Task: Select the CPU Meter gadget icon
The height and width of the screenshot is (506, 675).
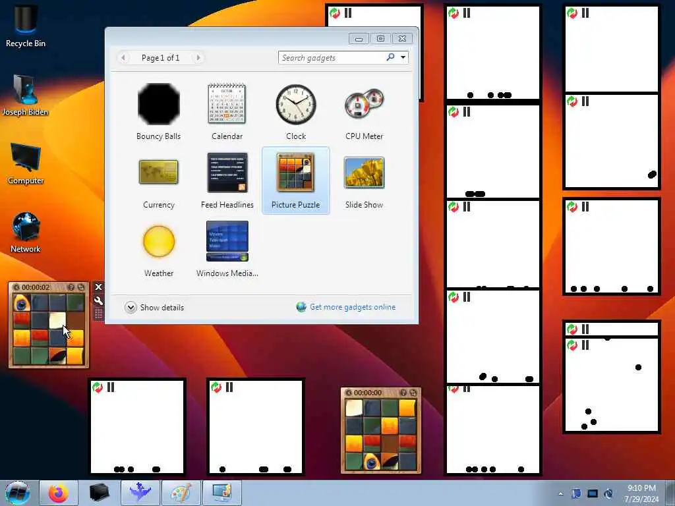Action: (364, 105)
